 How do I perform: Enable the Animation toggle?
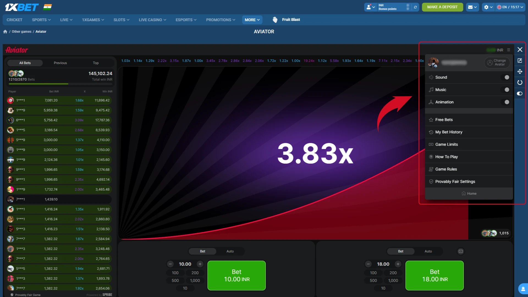[x=506, y=102]
